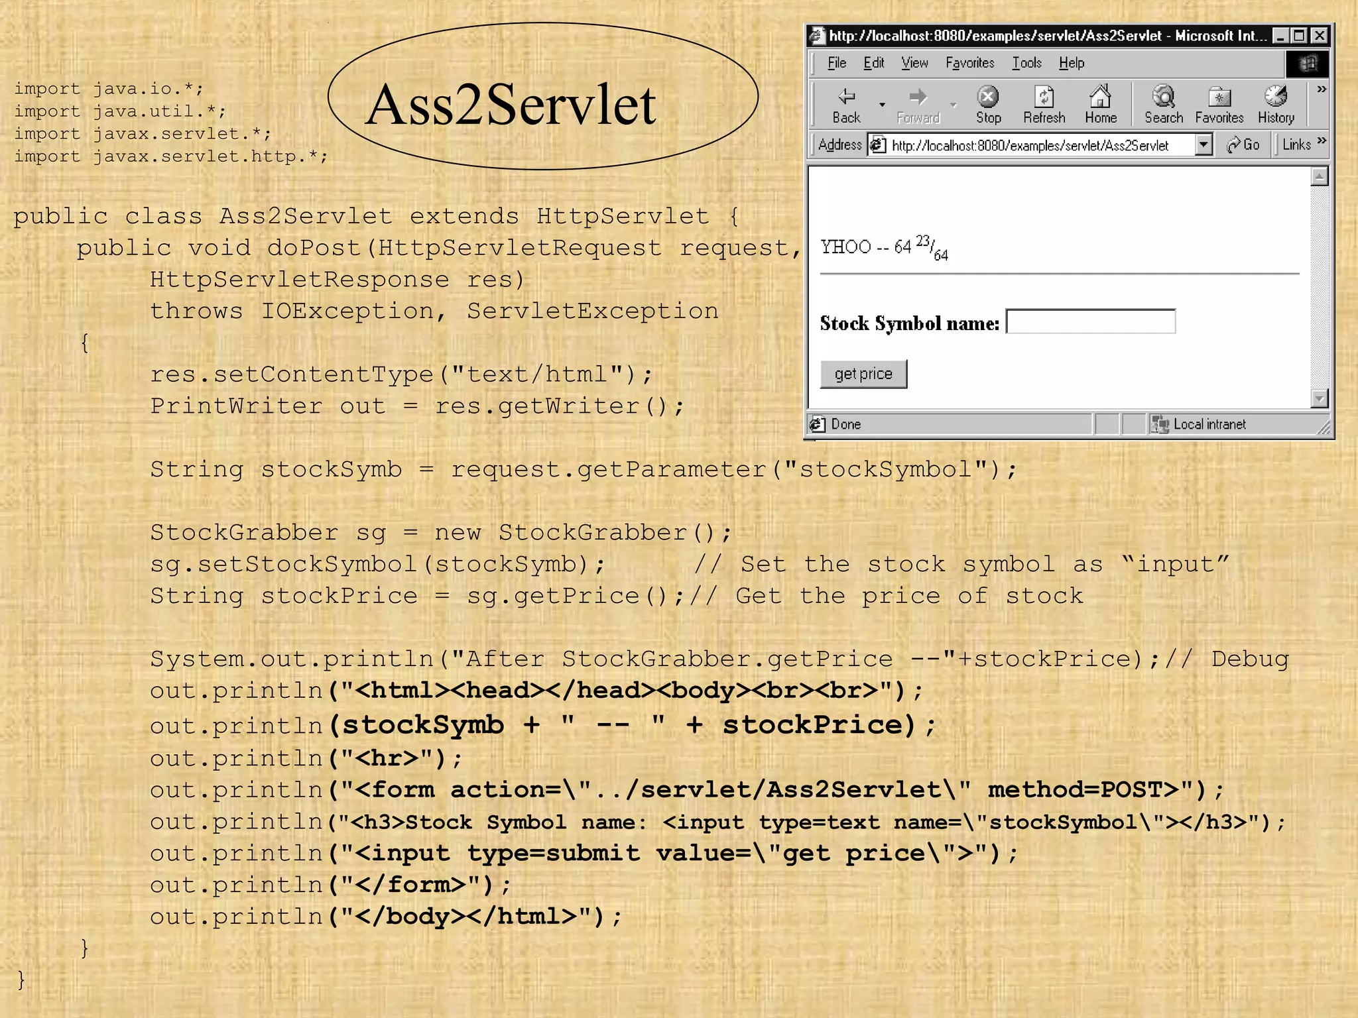The height and width of the screenshot is (1018, 1358).
Task: Click the Links toolbar label
Action: point(1296,144)
